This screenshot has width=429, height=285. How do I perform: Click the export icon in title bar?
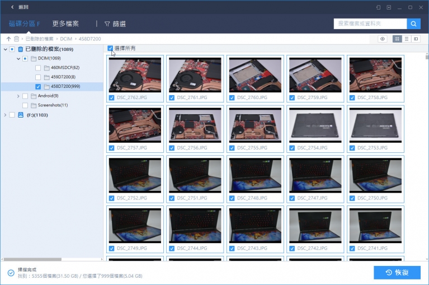click(x=379, y=7)
